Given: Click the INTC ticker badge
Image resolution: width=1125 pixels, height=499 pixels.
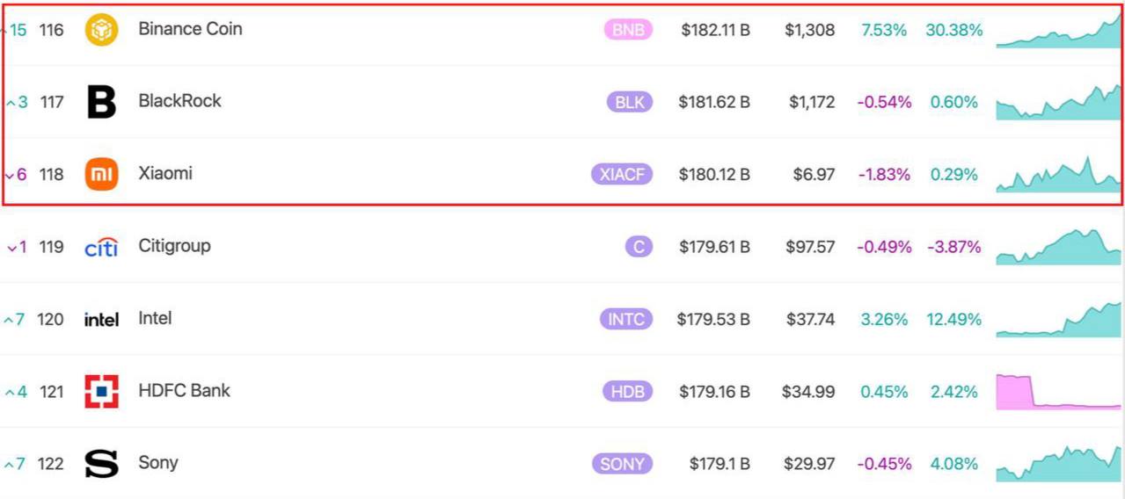Looking at the screenshot, I should pyautogui.click(x=626, y=319).
